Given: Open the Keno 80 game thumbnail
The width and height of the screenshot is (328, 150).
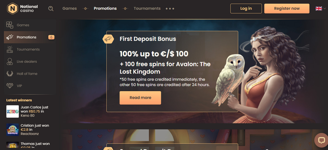Looking at the screenshot, I should pos(12,112).
